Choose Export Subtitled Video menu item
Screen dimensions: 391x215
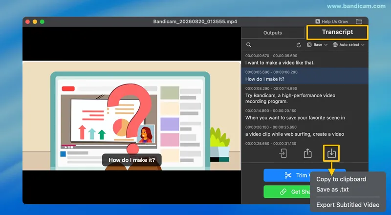[348, 205]
